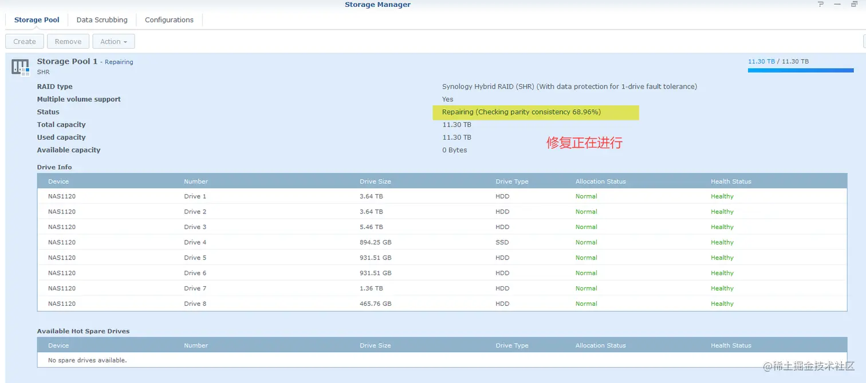
Task: Select the Drive 8 row
Action: pyautogui.click(x=442, y=304)
